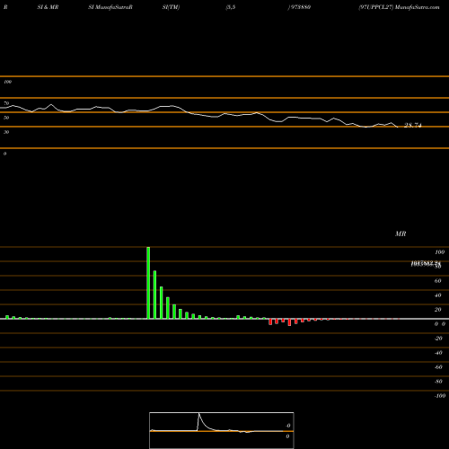The image size is (449, 449).
Task: Click the RSI axis label 70
Action: pos(6,103)
